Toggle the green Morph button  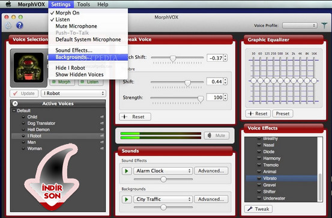click(x=62, y=82)
